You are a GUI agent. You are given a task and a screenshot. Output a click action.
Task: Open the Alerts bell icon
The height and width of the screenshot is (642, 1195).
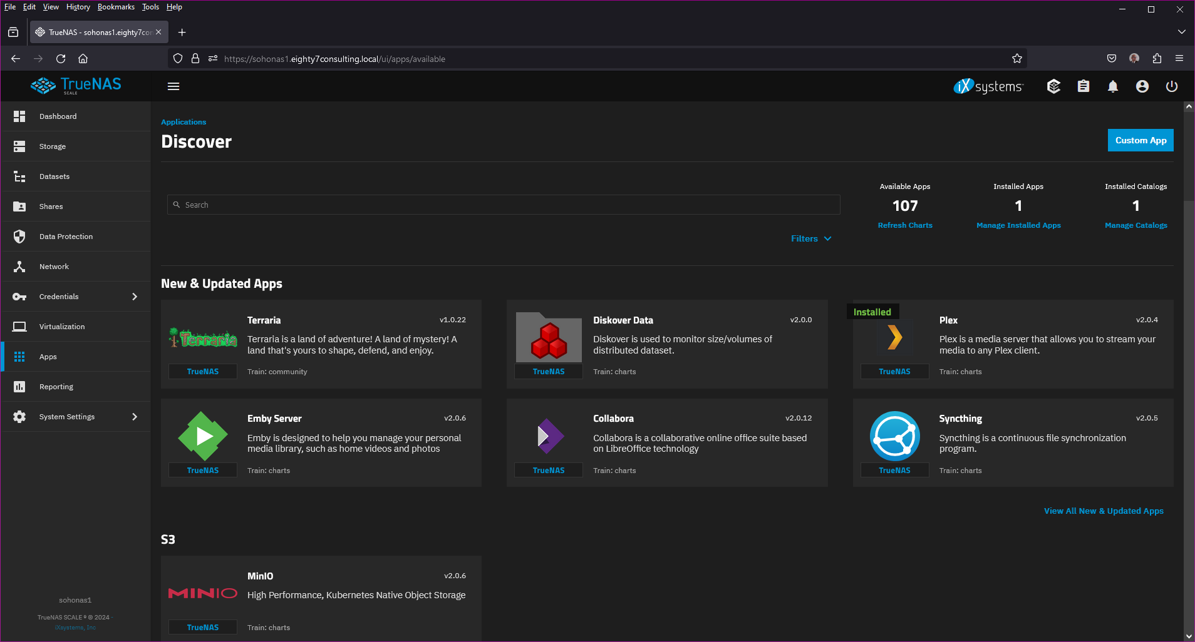coord(1113,86)
